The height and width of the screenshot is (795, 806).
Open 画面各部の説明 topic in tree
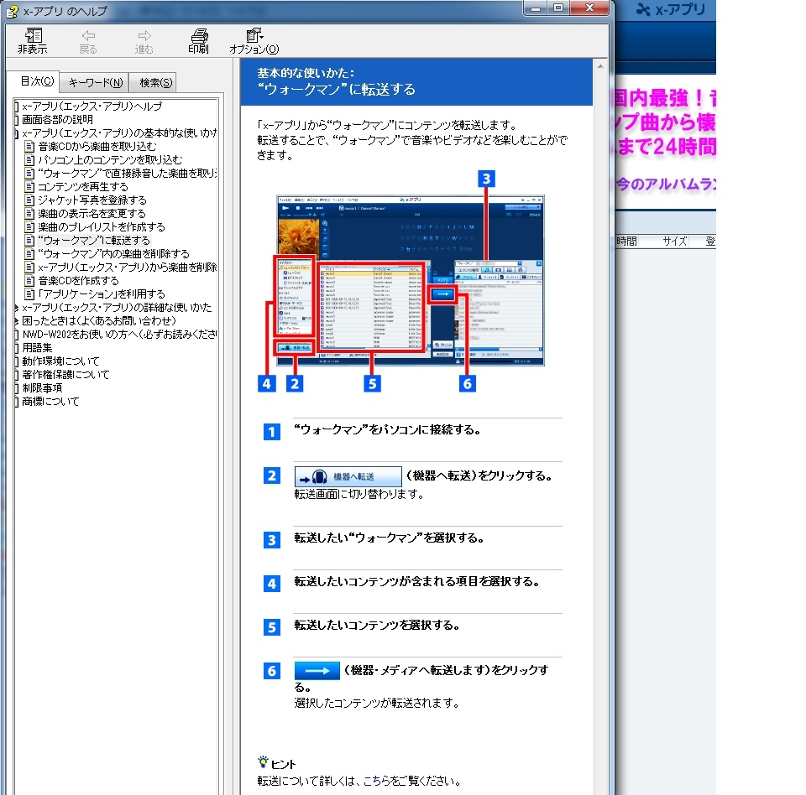tap(57, 120)
